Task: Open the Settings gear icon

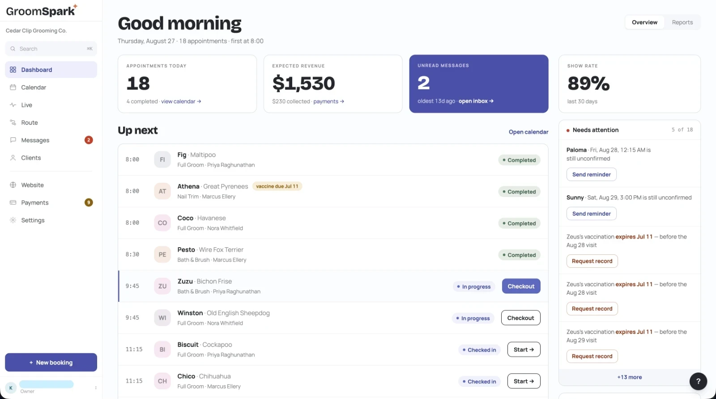Action: click(13, 220)
